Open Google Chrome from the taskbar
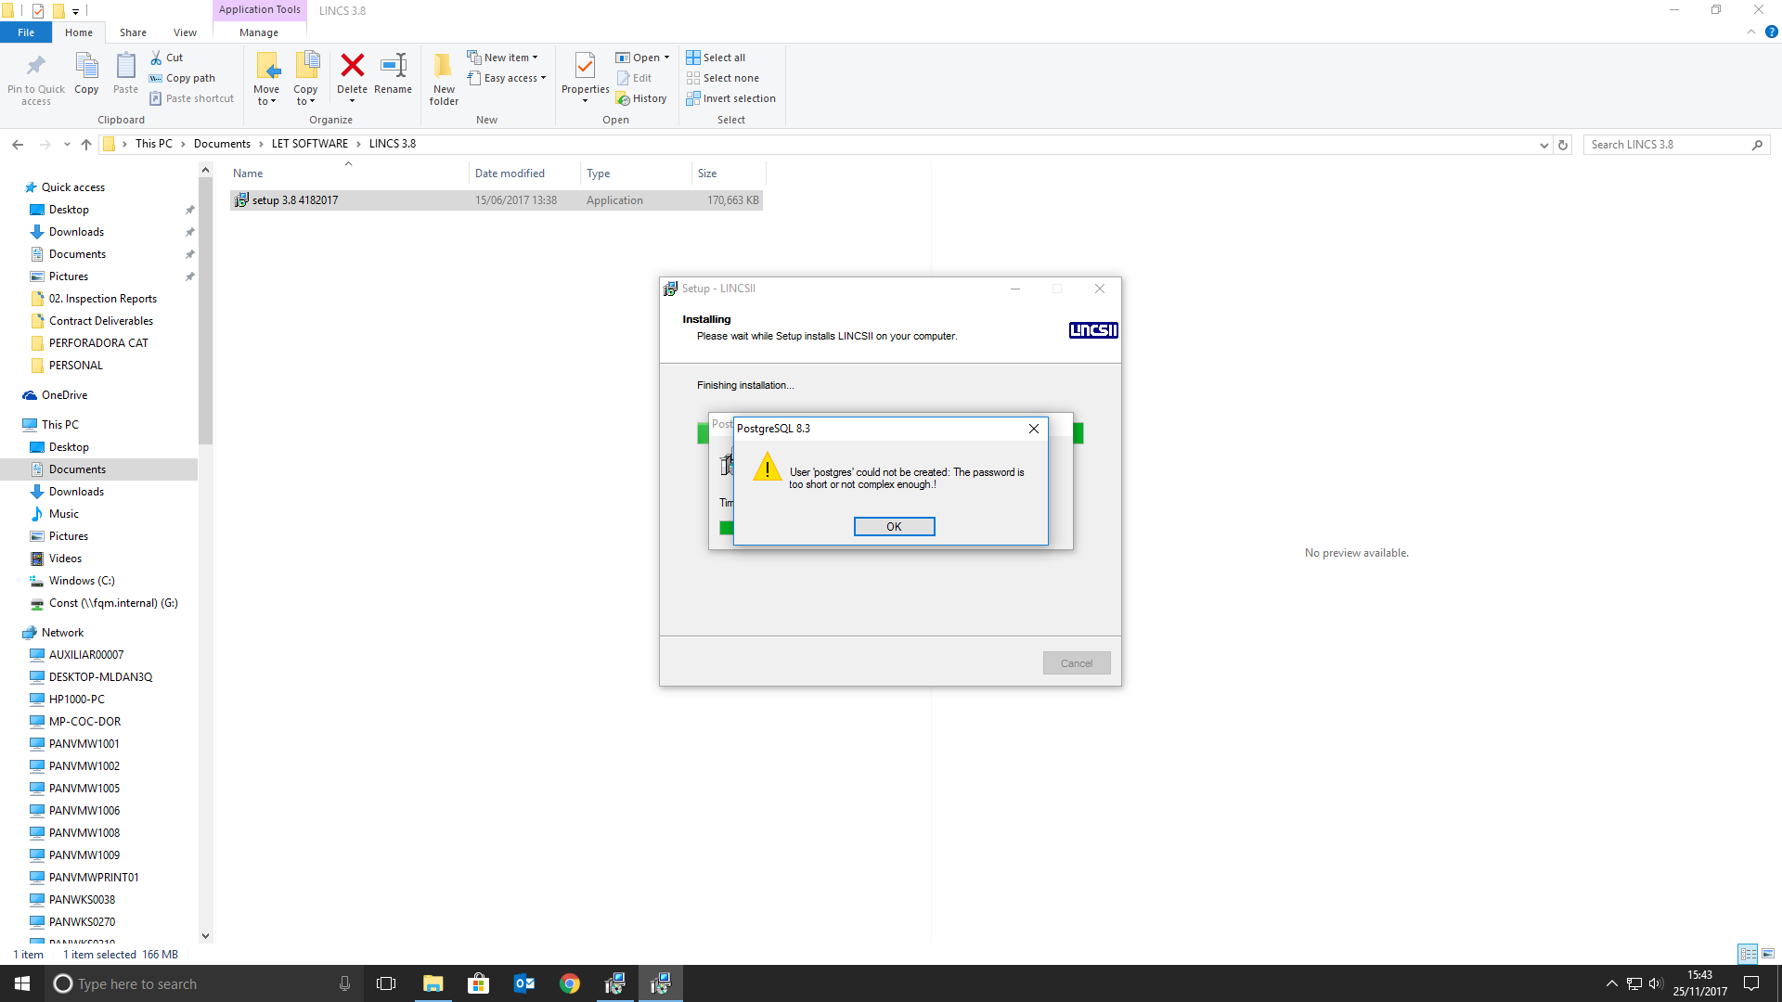Viewport: 1782px width, 1002px height. click(570, 983)
